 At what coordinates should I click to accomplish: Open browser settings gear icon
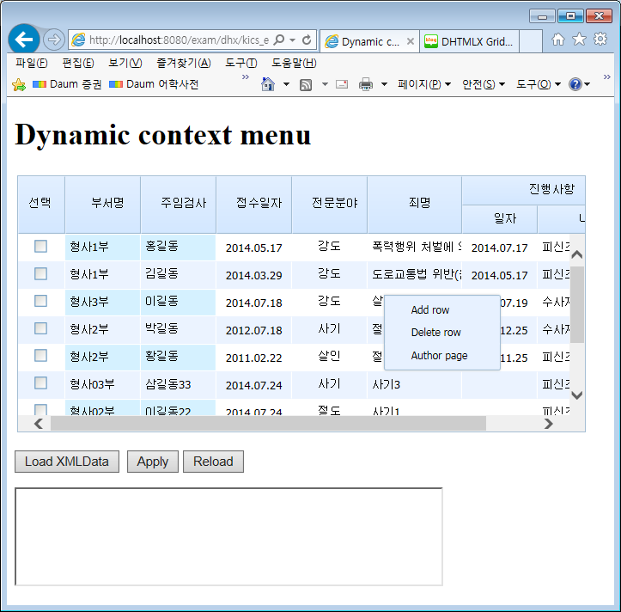[x=600, y=40]
